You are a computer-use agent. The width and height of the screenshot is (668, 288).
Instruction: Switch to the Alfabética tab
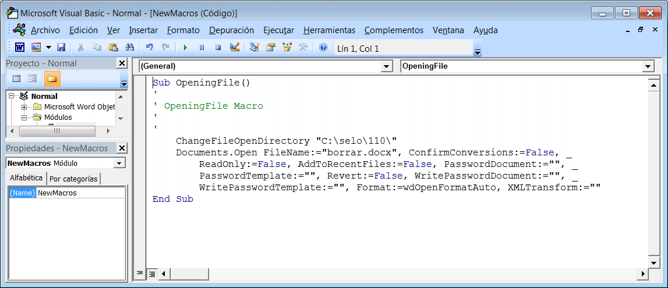pos(26,178)
